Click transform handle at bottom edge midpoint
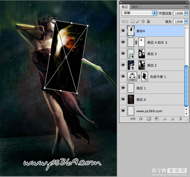The height and width of the screenshot is (177, 190). [61, 91]
